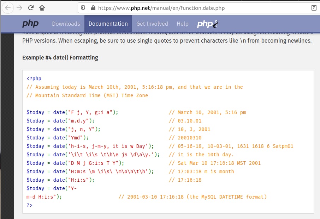The width and height of the screenshot is (320, 219).
Task: Click comment '(the MySQL DATETIME format)'
Action: point(226,197)
